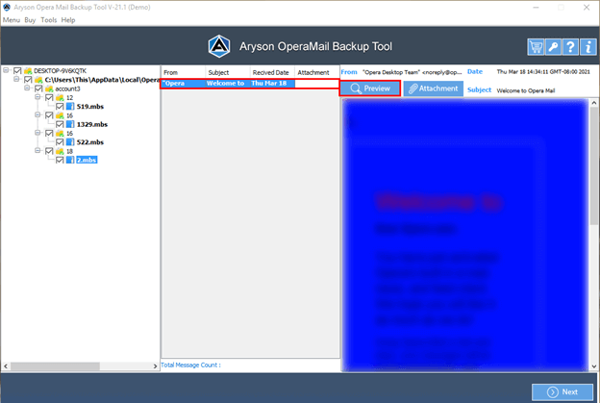Screen dimensions: 600x403
Task: Sort by Attachment column header
Action: coord(317,72)
